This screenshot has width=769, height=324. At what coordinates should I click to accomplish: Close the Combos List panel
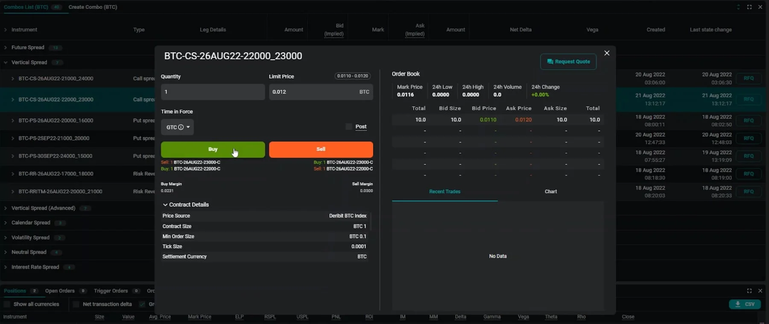click(760, 7)
